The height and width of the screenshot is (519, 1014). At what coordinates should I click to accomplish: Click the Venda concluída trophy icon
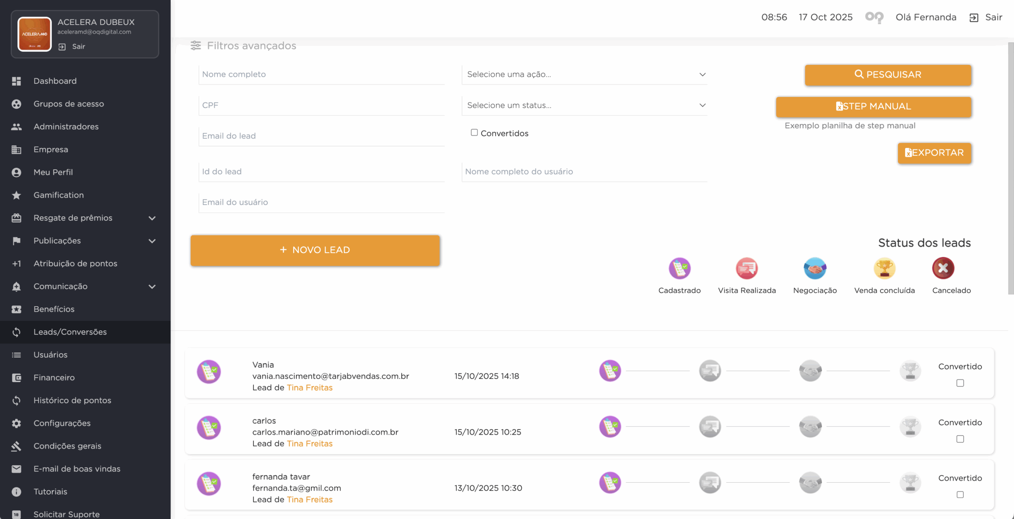click(x=884, y=268)
